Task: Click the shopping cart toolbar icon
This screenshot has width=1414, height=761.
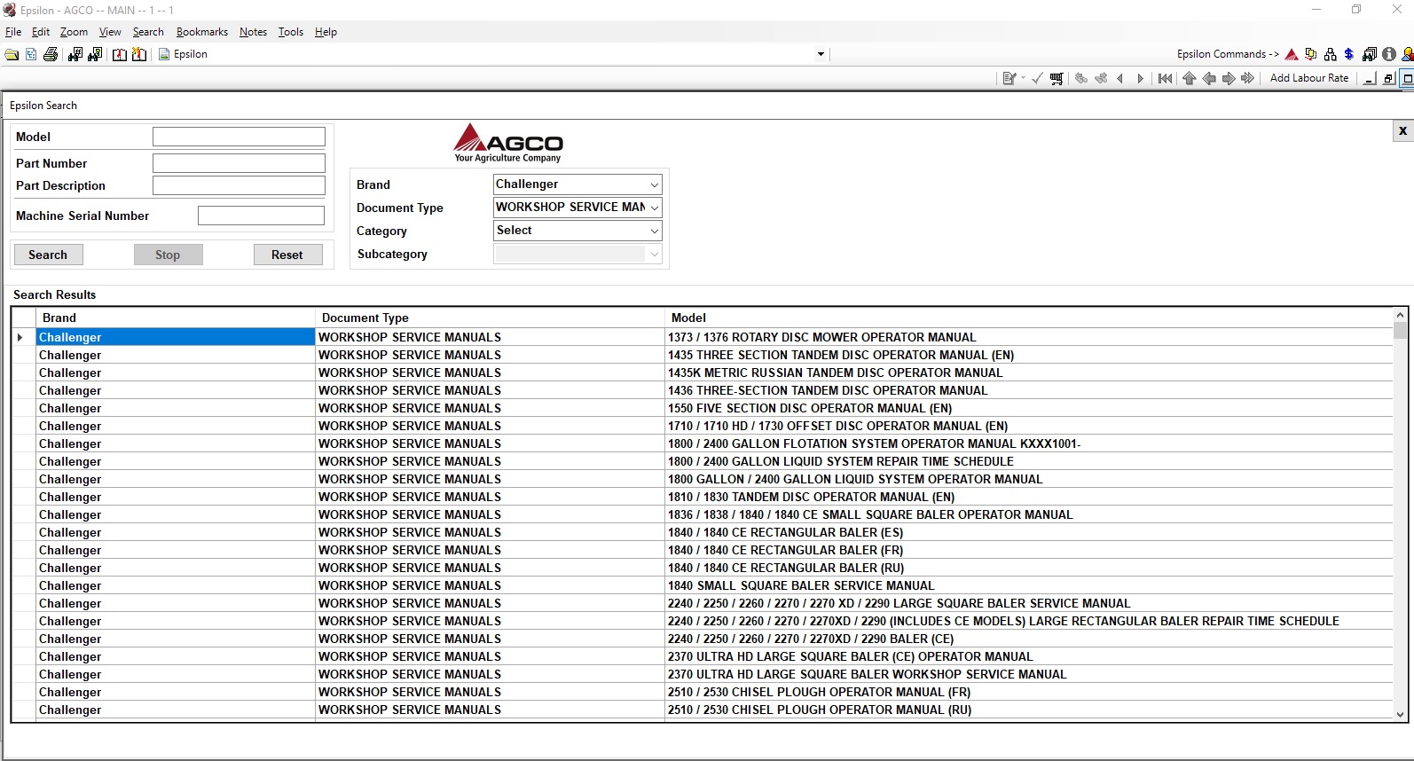Action: tap(1057, 78)
